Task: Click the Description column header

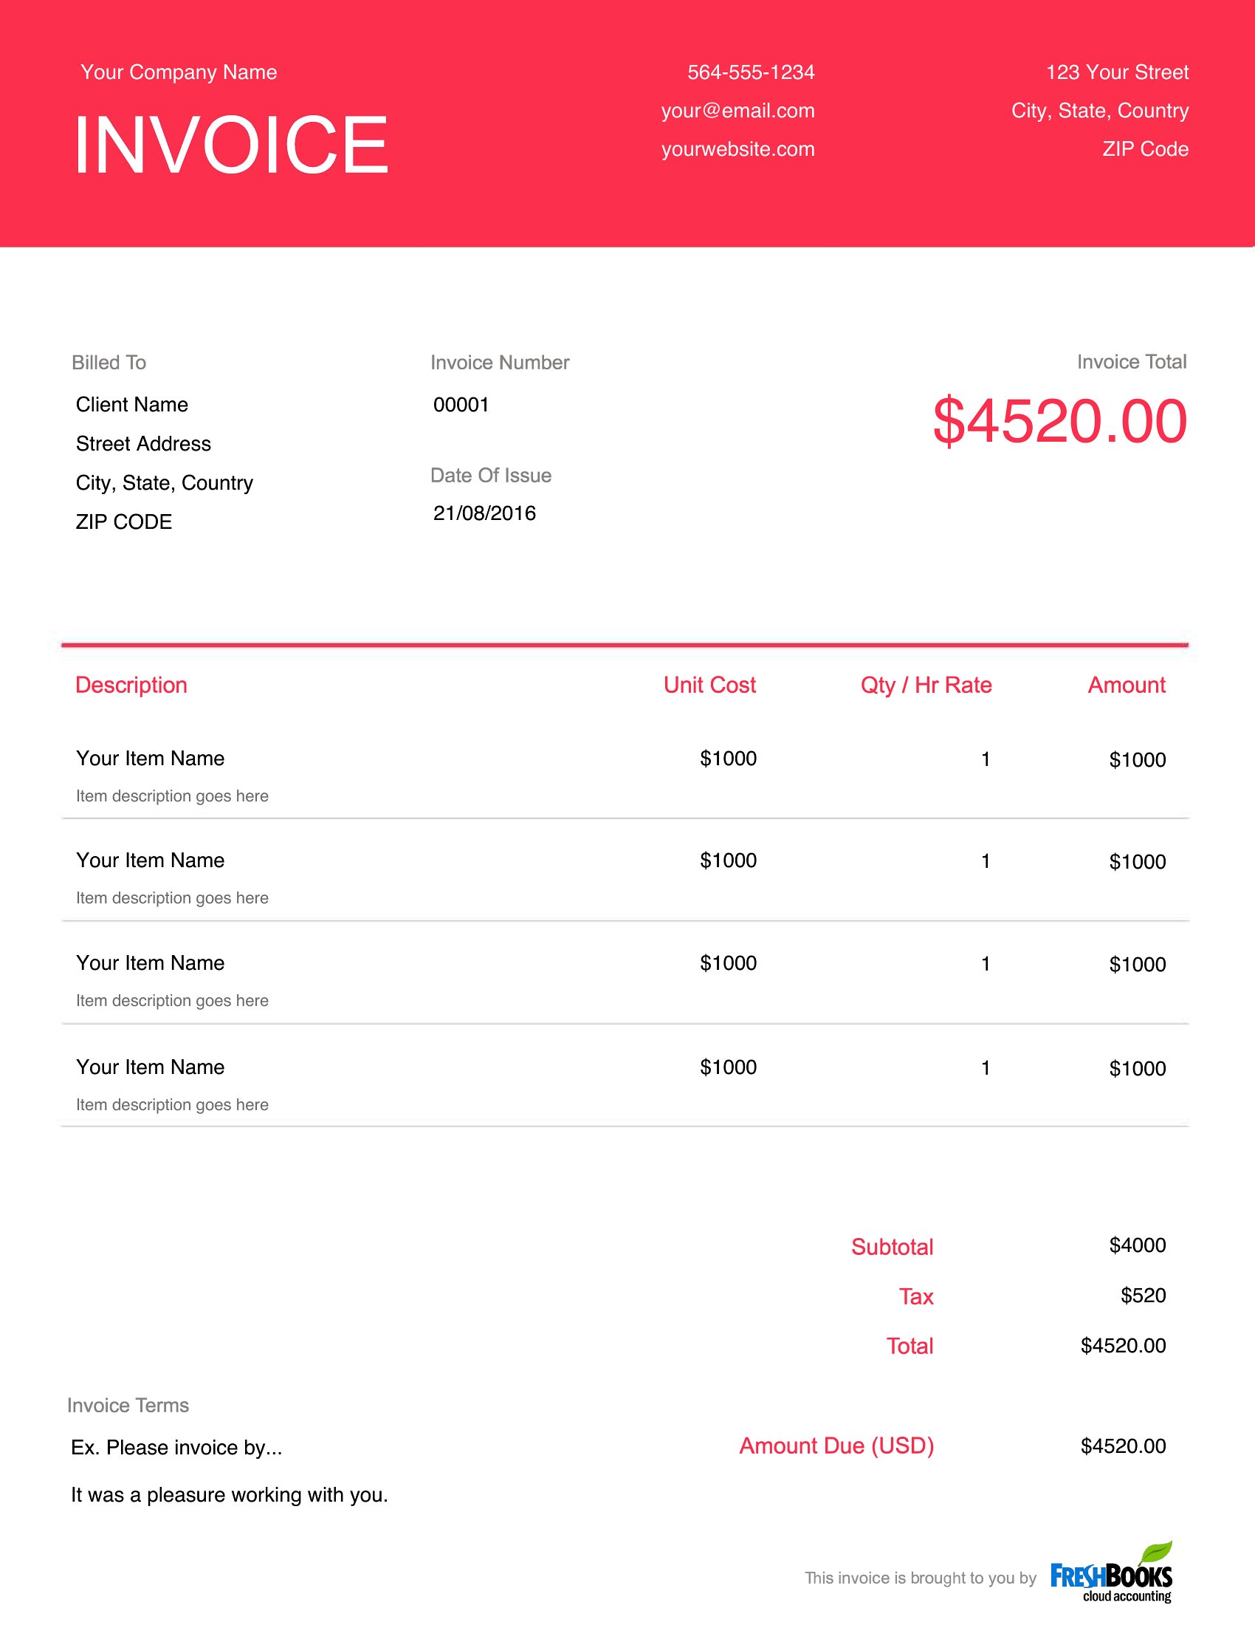Action: pos(131,685)
